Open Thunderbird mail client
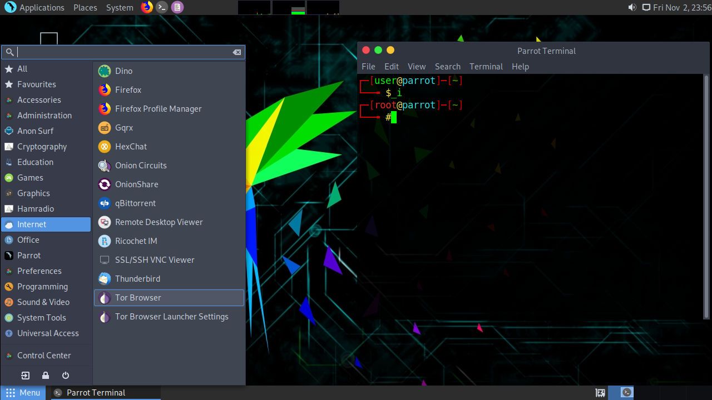712x400 pixels. (169, 278)
